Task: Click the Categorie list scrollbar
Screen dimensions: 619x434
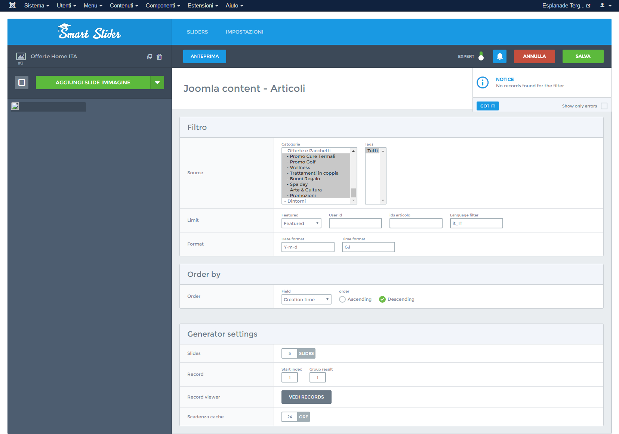Action: click(x=353, y=176)
